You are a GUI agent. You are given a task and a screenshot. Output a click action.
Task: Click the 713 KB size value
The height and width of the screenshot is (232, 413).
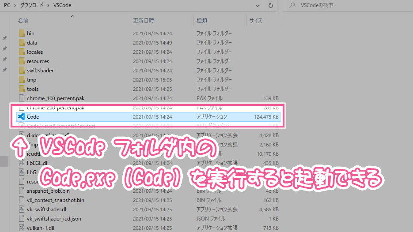[x=271, y=228]
